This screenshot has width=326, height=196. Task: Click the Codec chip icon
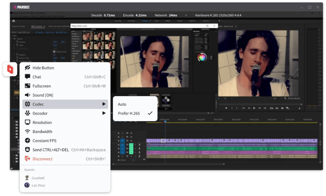(27, 104)
